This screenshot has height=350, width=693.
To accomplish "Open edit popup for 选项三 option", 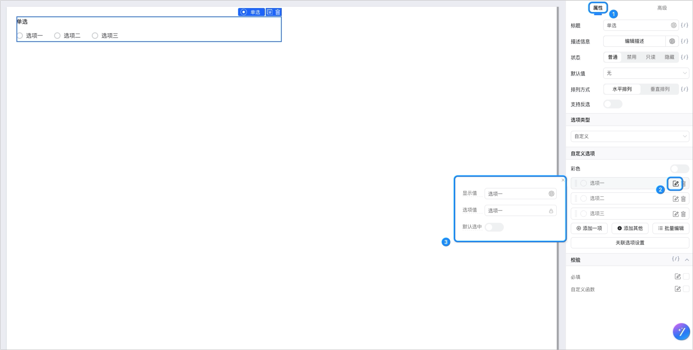I will click(676, 214).
